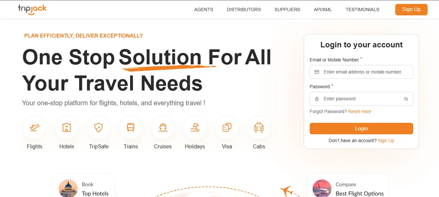This screenshot has height=197, width=439.
Task: Click the orange Login button
Action: pos(361,128)
